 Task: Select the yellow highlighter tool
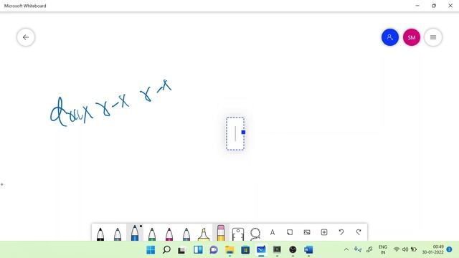tap(204, 234)
